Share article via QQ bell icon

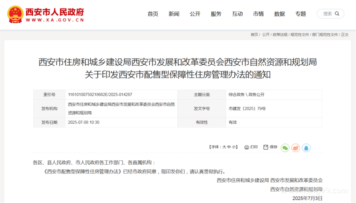pos(306,148)
